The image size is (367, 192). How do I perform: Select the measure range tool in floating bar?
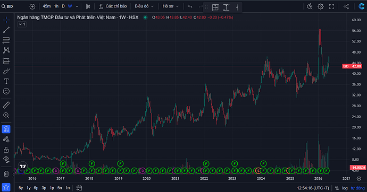point(226,7)
